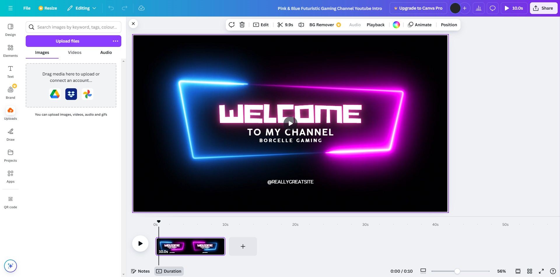Switch to grid view
560x277 pixels.
click(x=530, y=271)
